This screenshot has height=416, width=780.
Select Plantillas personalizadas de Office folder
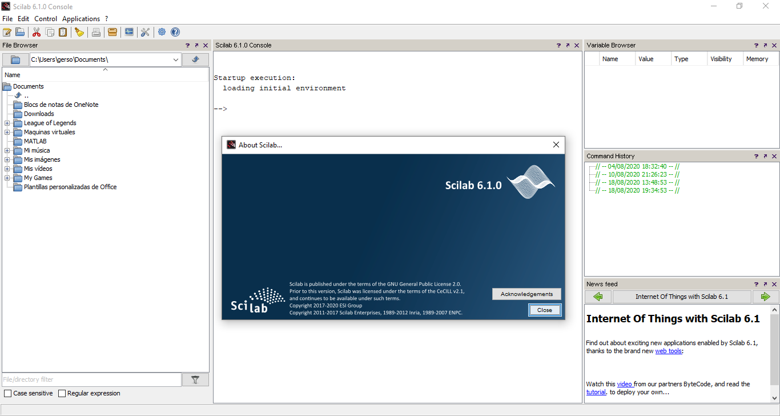(70, 187)
